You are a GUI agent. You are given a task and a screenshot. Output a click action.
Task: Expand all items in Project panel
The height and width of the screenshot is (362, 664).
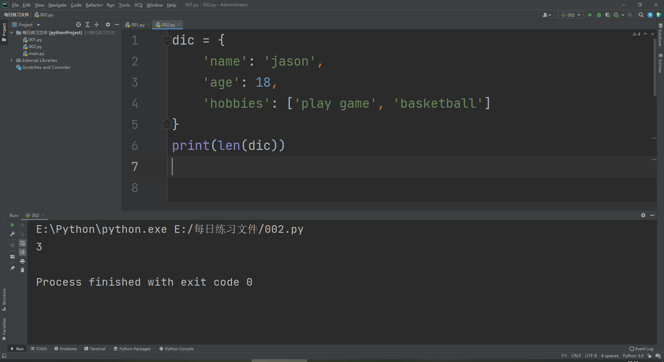coord(87,25)
